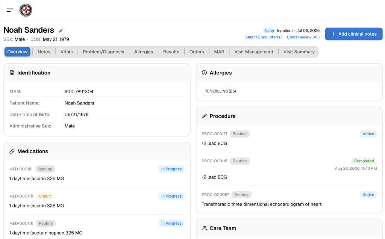
Task: Go to Problem/Diagnosis tab
Action: pyautogui.click(x=103, y=52)
